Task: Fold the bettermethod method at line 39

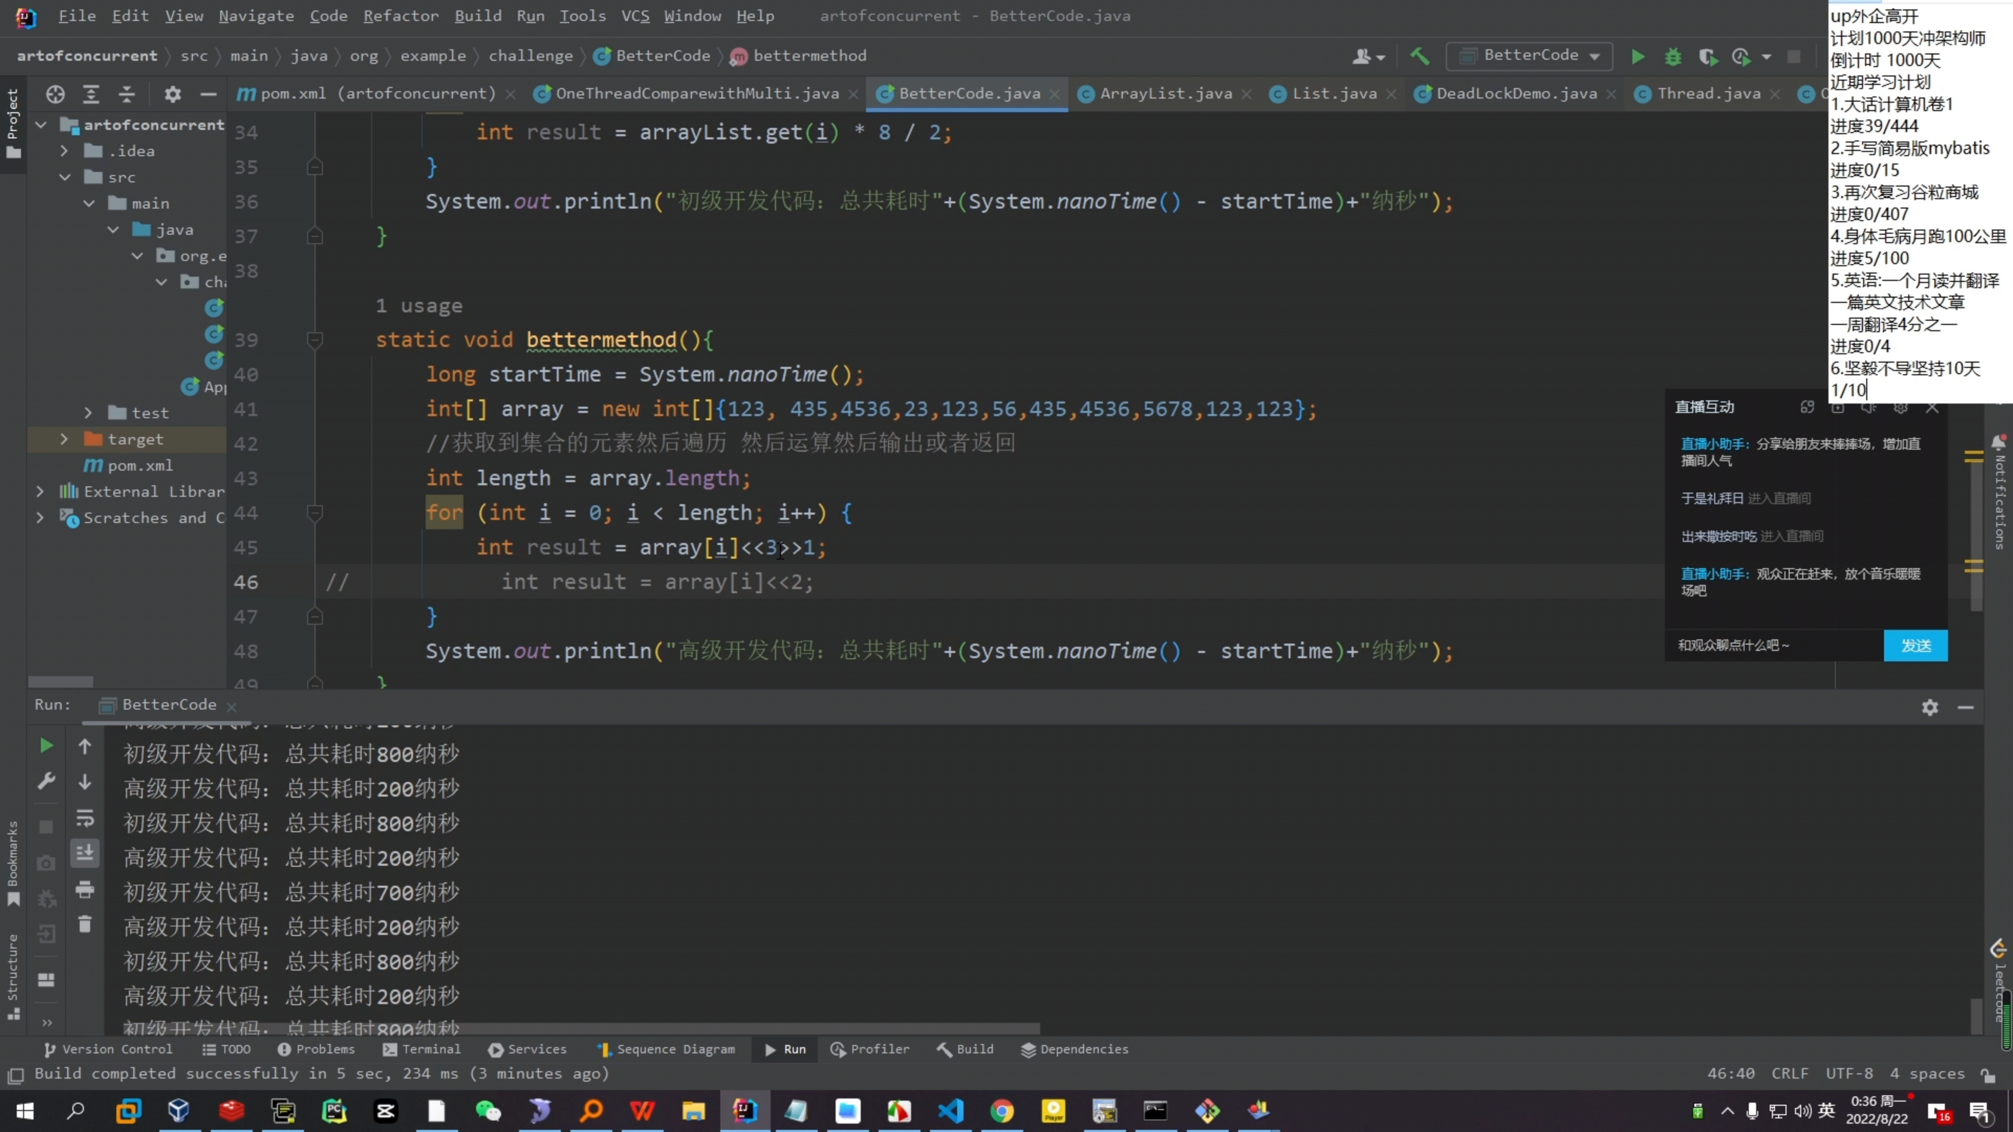Action: (315, 340)
